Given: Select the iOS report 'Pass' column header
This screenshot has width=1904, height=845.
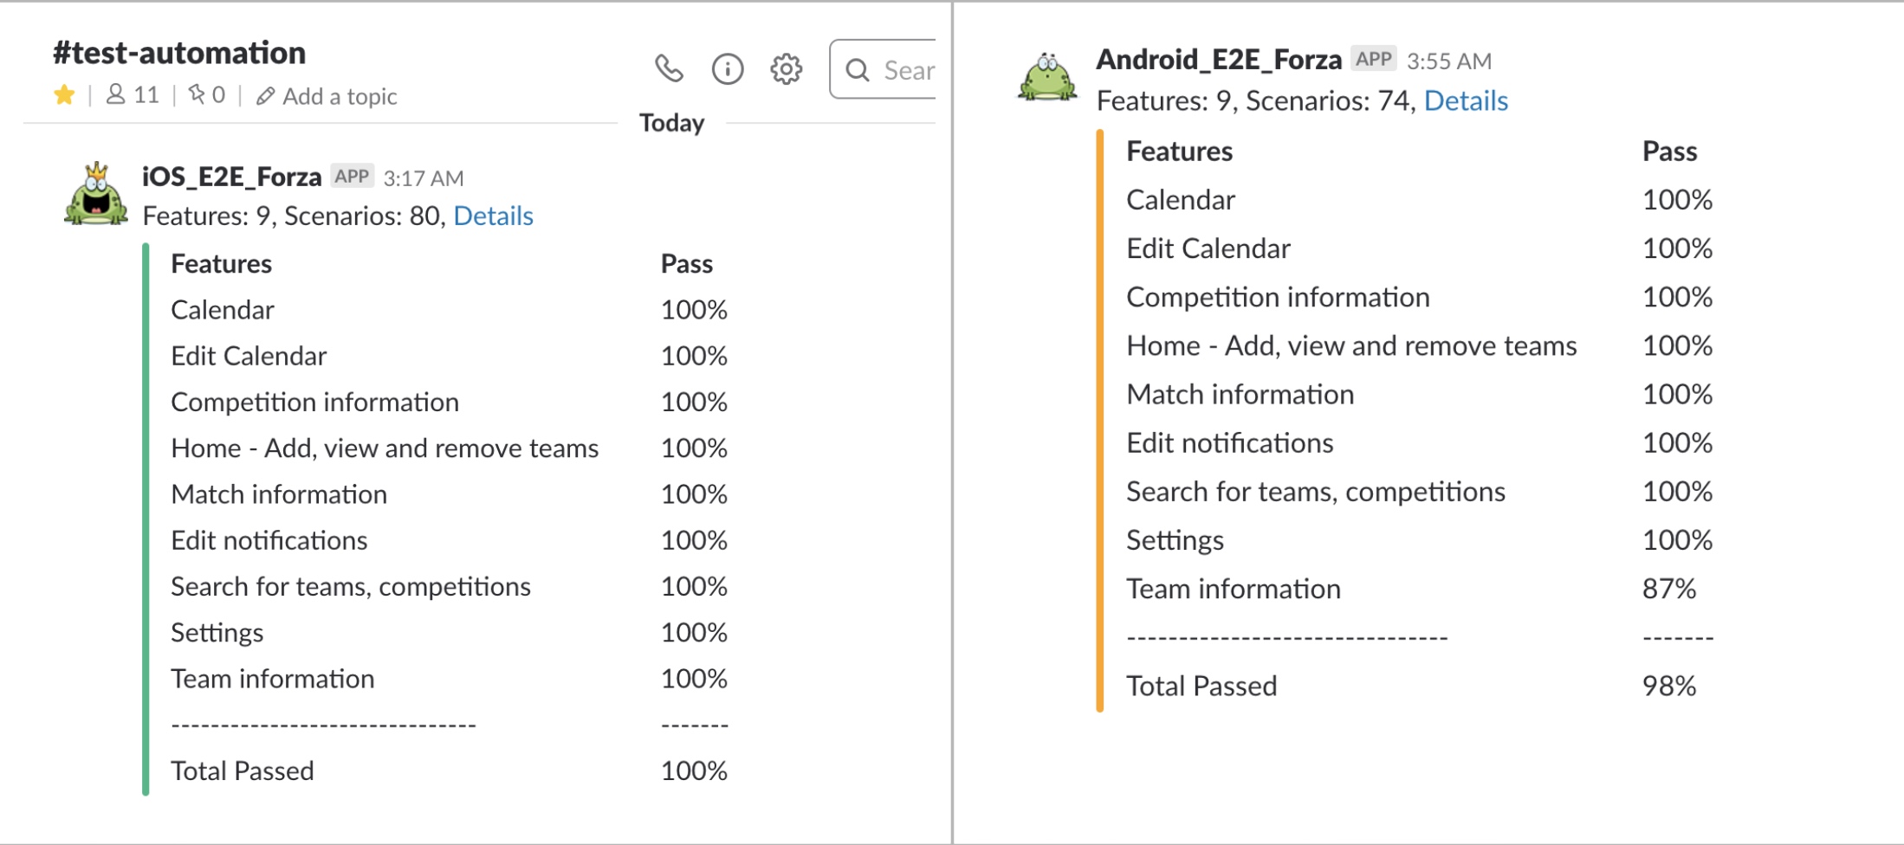Looking at the screenshot, I should pyautogui.click(x=687, y=264).
